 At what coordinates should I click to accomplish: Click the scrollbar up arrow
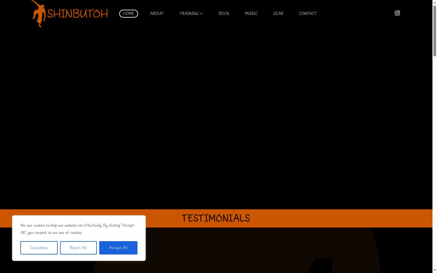435,2
